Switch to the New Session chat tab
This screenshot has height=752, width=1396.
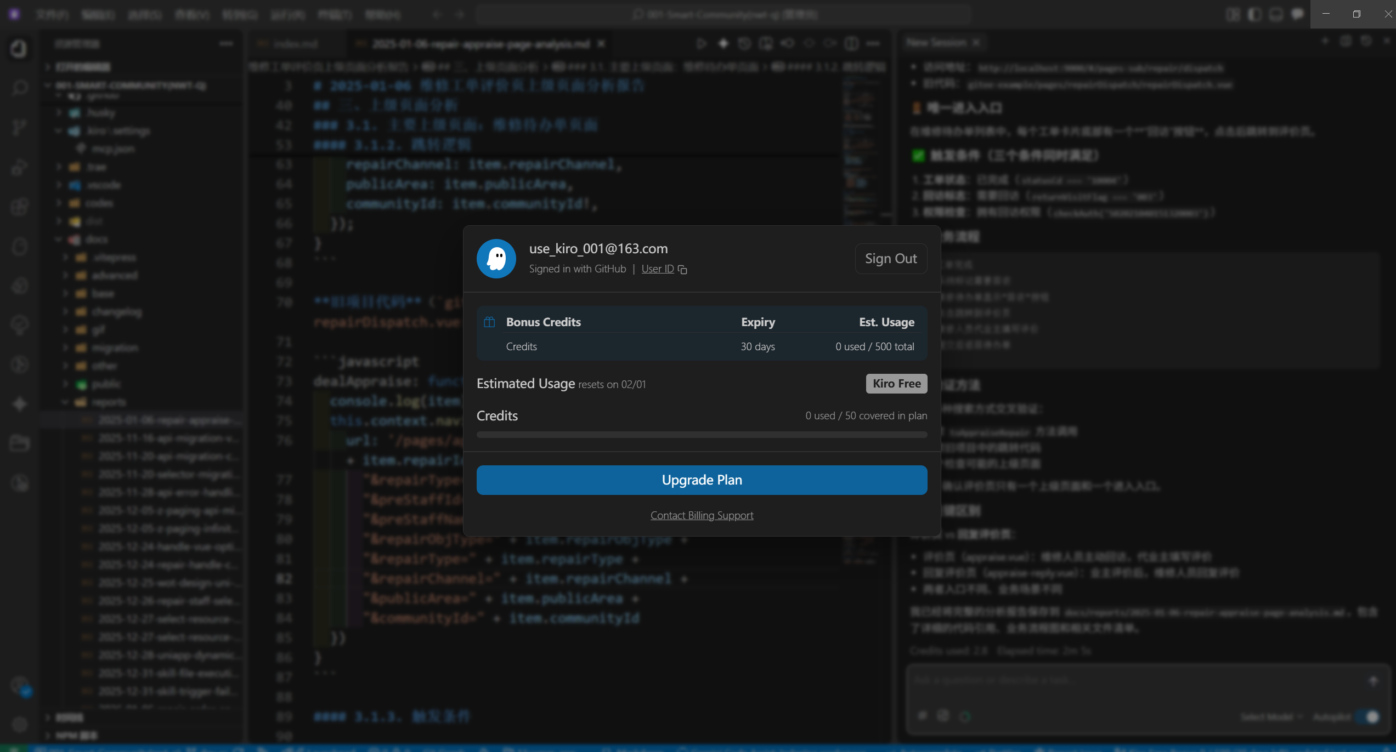936,42
